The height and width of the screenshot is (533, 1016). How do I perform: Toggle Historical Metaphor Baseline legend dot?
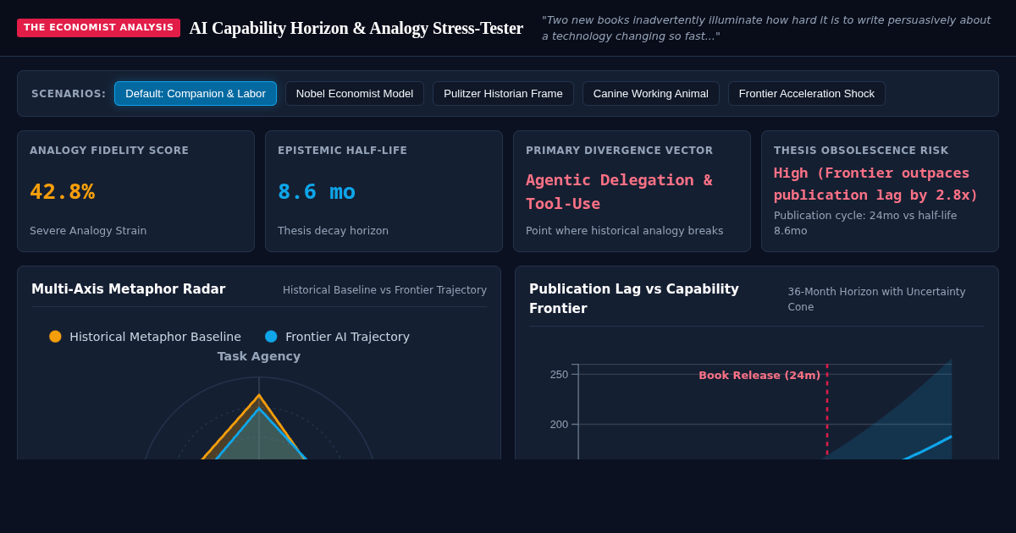click(55, 337)
